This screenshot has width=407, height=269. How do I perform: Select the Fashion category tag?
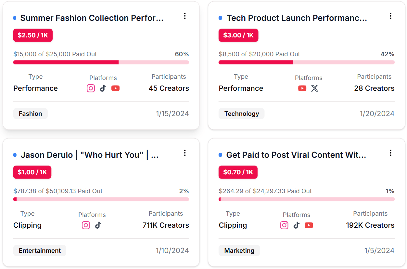coord(30,114)
